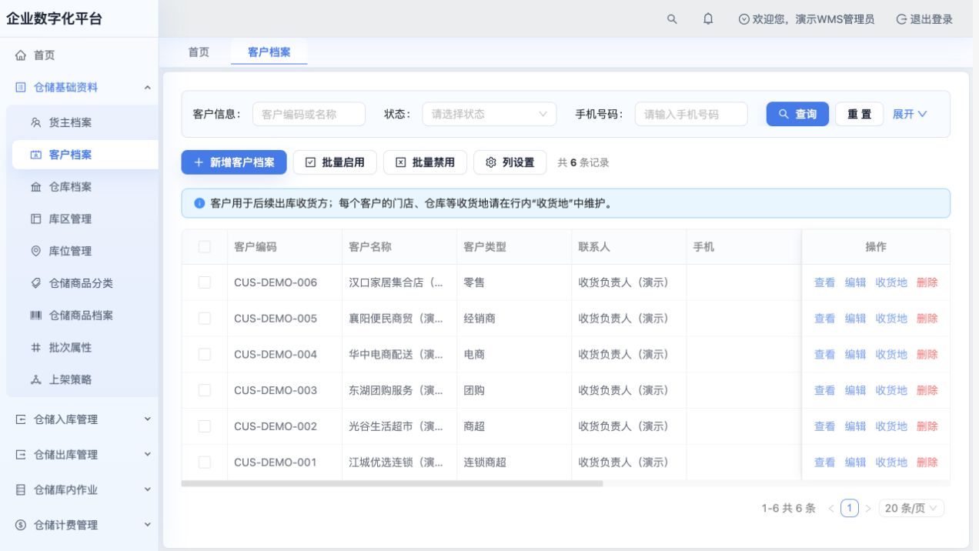Click the info icon in the blue notice

coord(199,204)
